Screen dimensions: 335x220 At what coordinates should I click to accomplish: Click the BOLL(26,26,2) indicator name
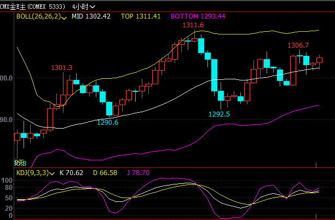pyautogui.click(x=38, y=16)
